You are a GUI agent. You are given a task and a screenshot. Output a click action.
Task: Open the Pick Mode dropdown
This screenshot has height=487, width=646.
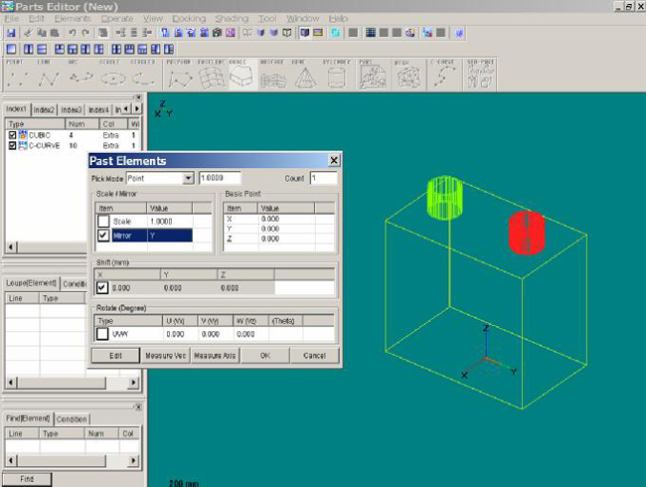[x=188, y=178]
